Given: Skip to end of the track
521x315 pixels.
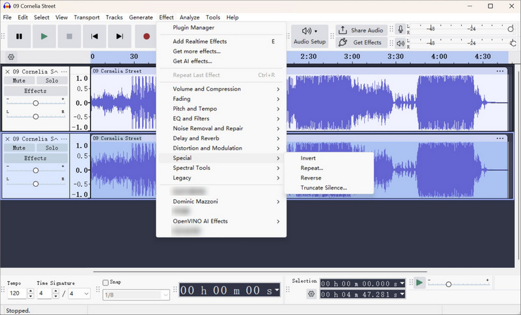Looking at the screenshot, I should [x=119, y=36].
